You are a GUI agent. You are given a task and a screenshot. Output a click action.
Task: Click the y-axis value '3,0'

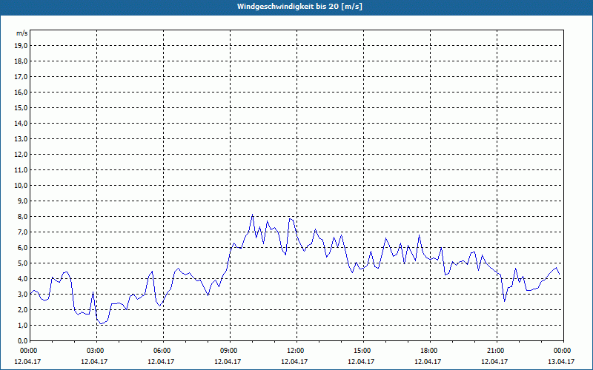23,294
